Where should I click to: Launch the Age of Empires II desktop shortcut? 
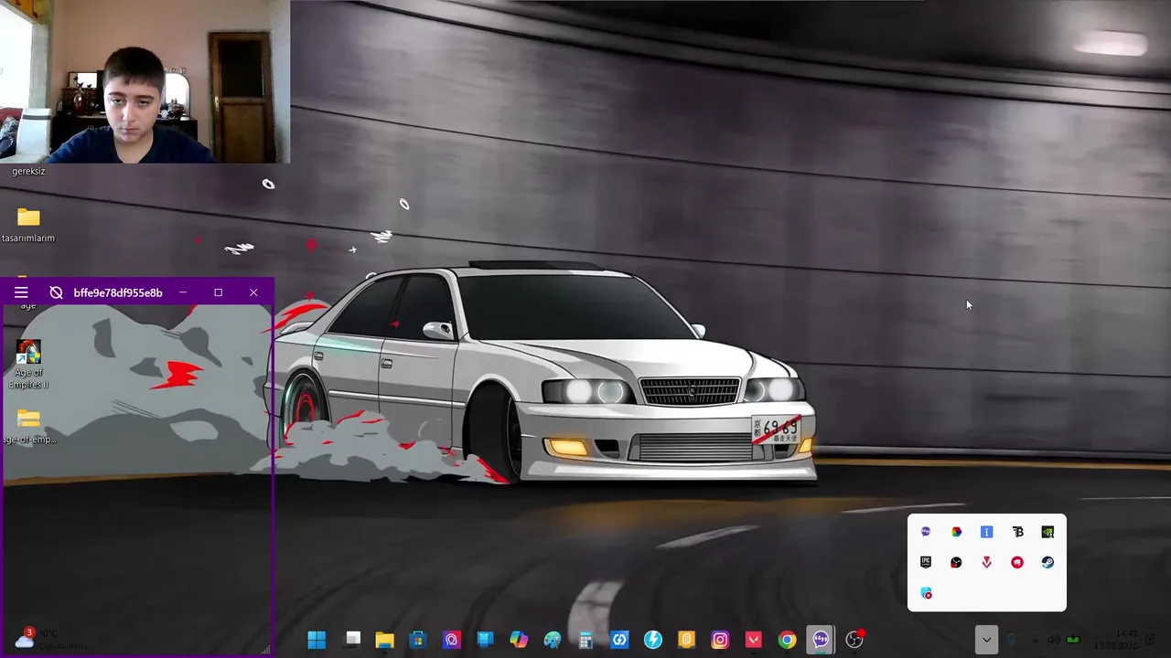click(x=28, y=364)
